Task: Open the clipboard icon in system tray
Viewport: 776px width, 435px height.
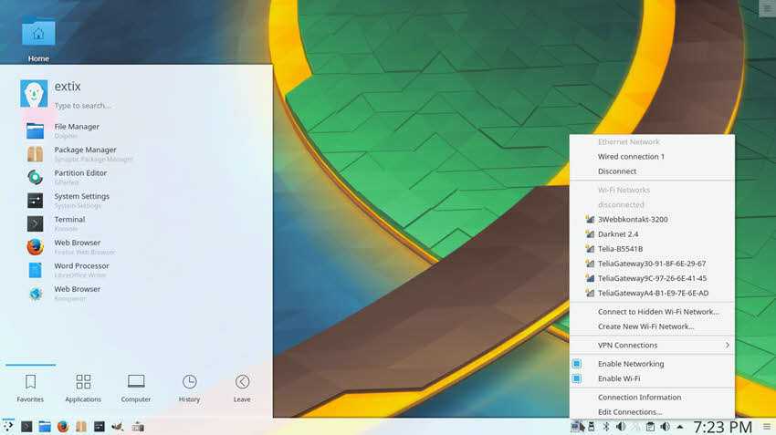Action: (x=650, y=426)
